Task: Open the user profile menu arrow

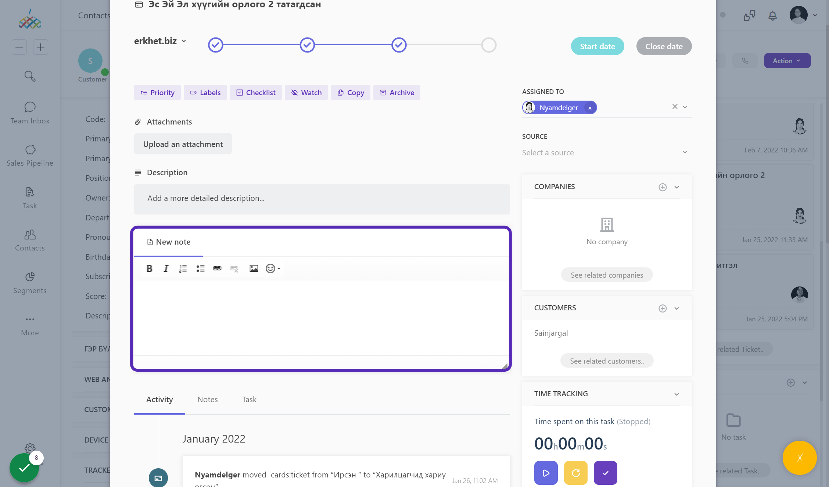Action: click(815, 15)
